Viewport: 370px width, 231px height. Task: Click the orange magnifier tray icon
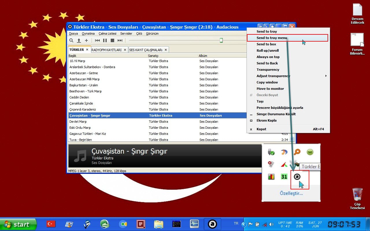(x=297, y=152)
